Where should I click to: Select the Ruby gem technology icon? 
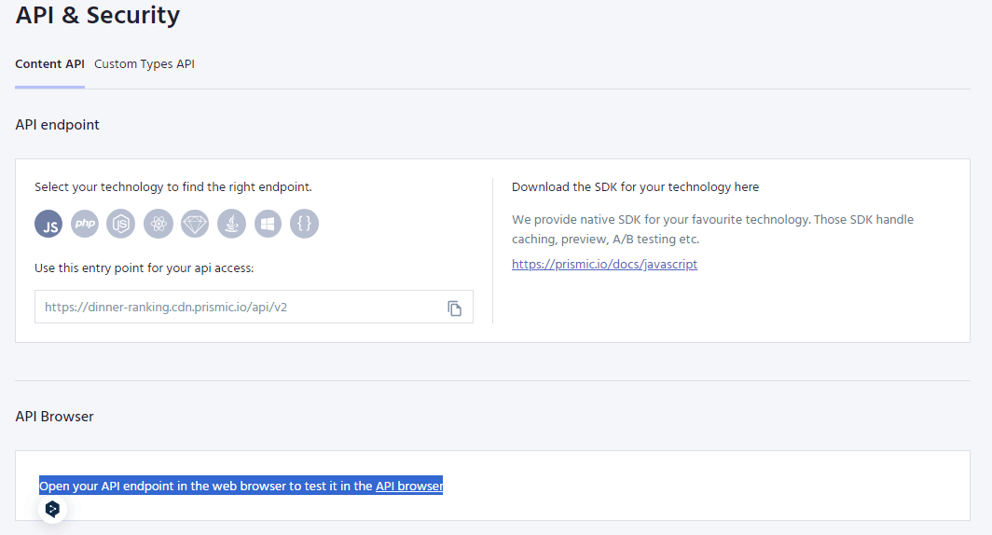point(195,224)
